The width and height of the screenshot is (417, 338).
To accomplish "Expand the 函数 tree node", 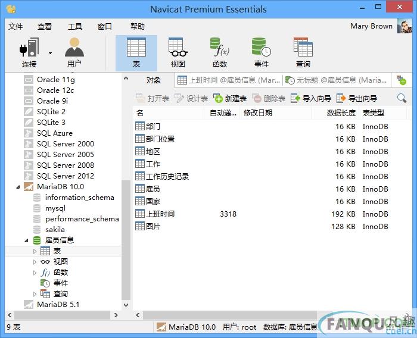I will [35, 273].
